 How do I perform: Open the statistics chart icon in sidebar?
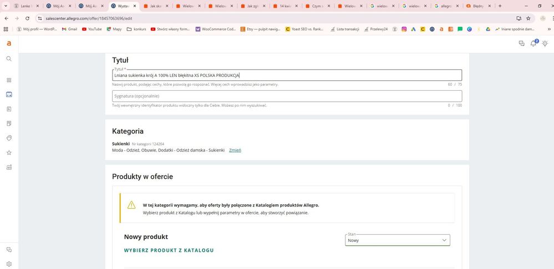pyautogui.click(x=9, y=167)
